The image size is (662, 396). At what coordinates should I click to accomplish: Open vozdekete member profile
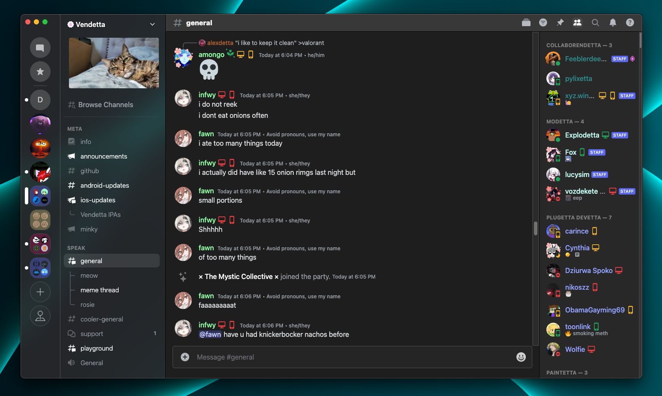(x=590, y=194)
